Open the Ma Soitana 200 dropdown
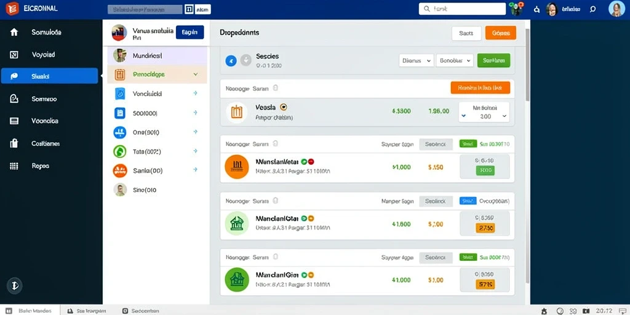The height and width of the screenshot is (315, 630). pyautogui.click(x=484, y=112)
